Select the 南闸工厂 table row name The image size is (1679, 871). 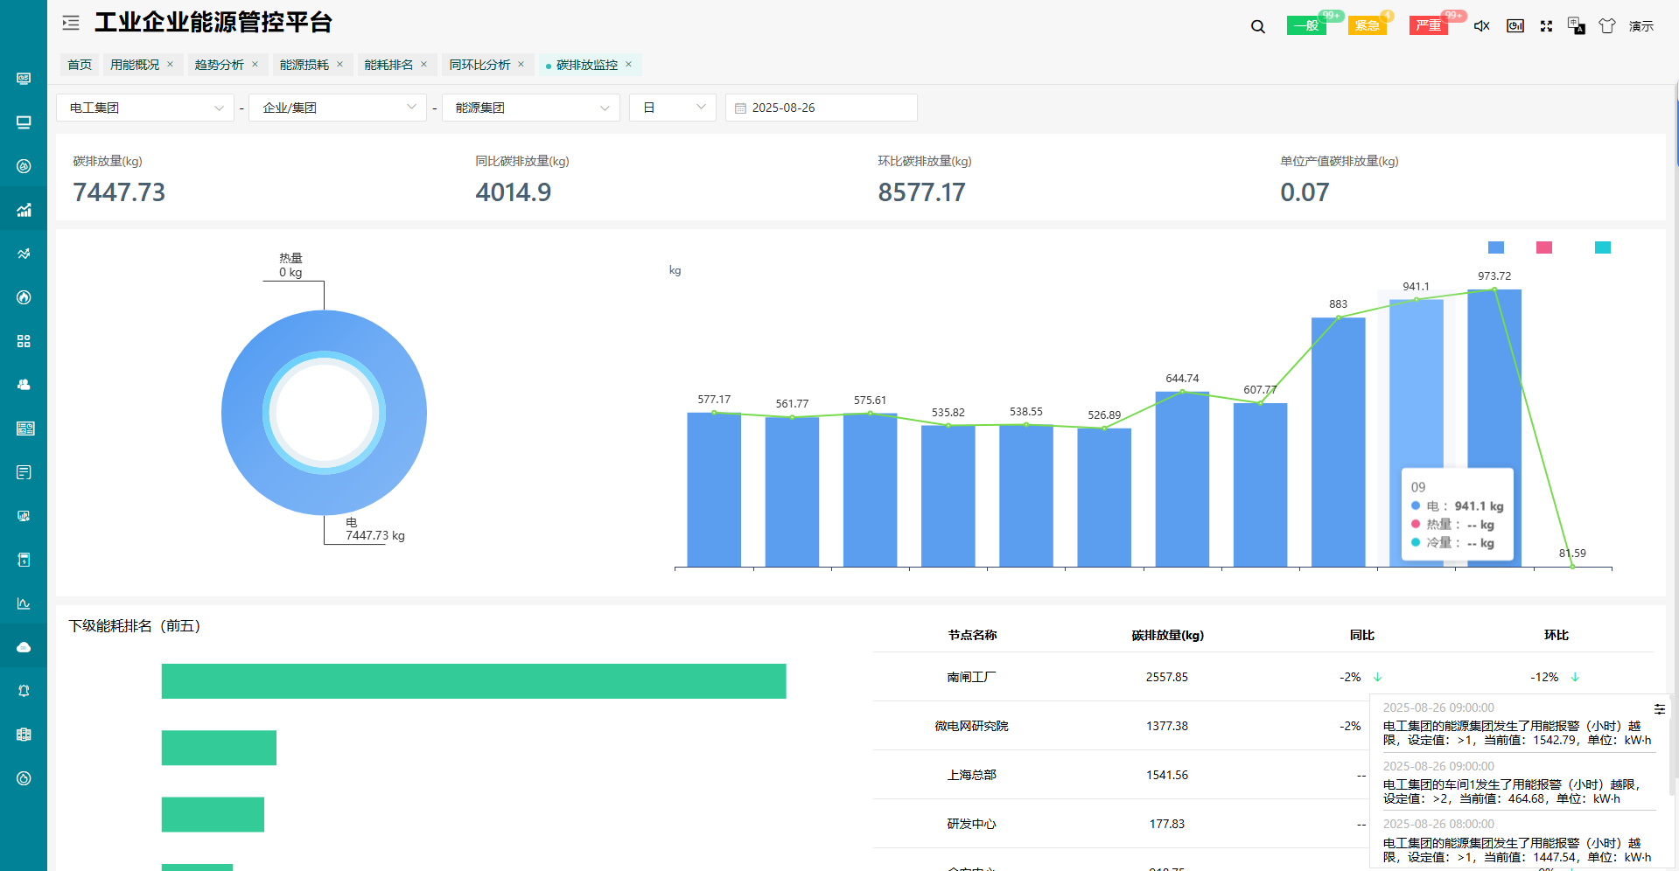971,677
